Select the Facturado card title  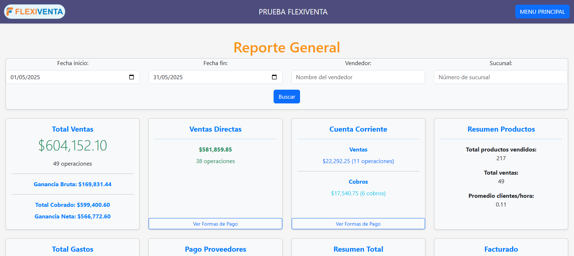(501, 249)
